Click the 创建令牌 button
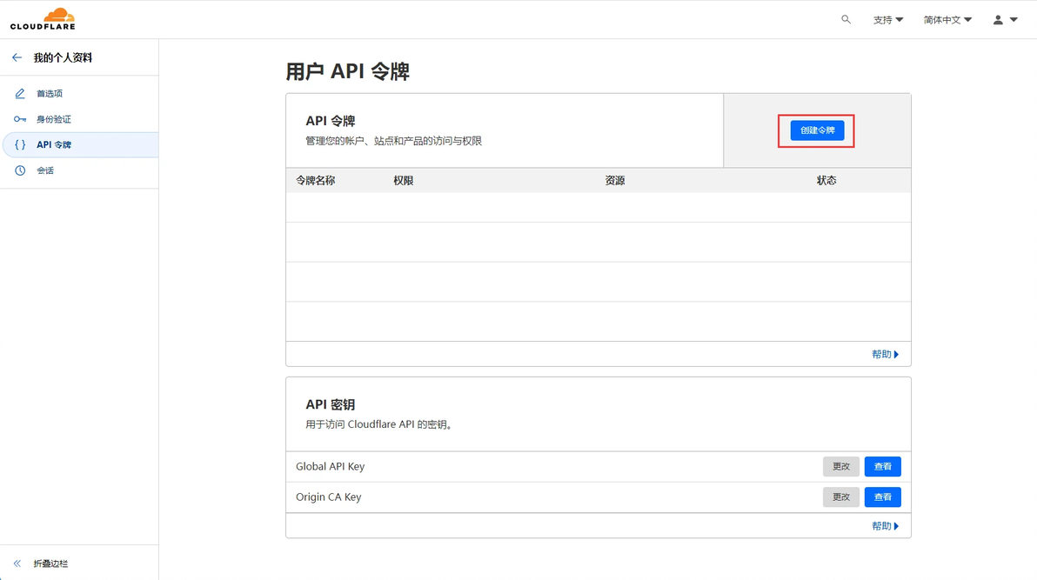 [x=817, y=130]
